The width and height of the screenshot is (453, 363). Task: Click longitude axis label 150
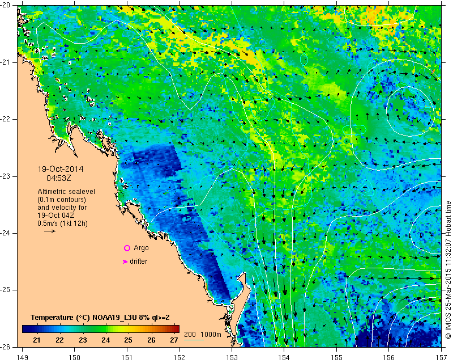click(75, 358)
